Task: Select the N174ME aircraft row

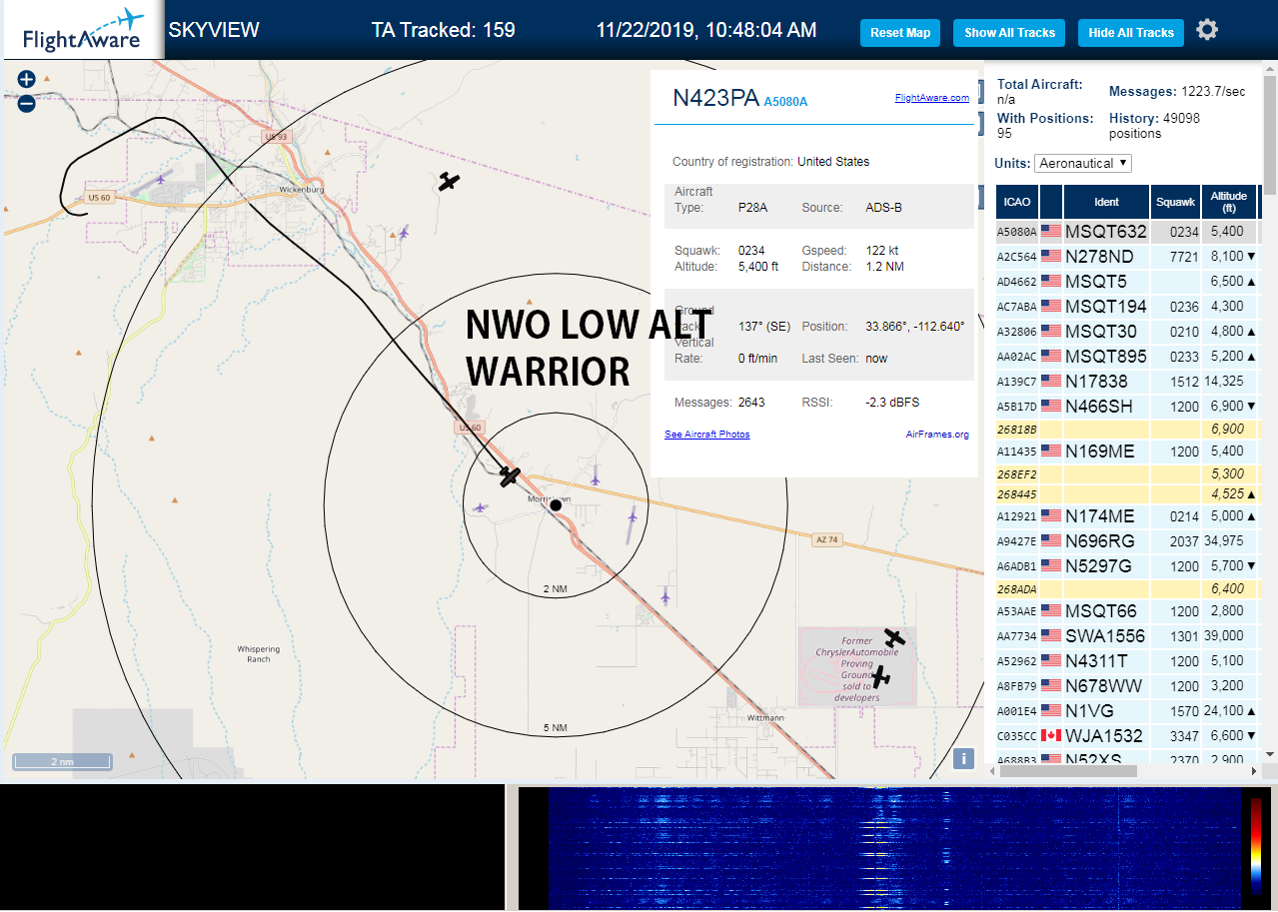Action: [1126, 516]
